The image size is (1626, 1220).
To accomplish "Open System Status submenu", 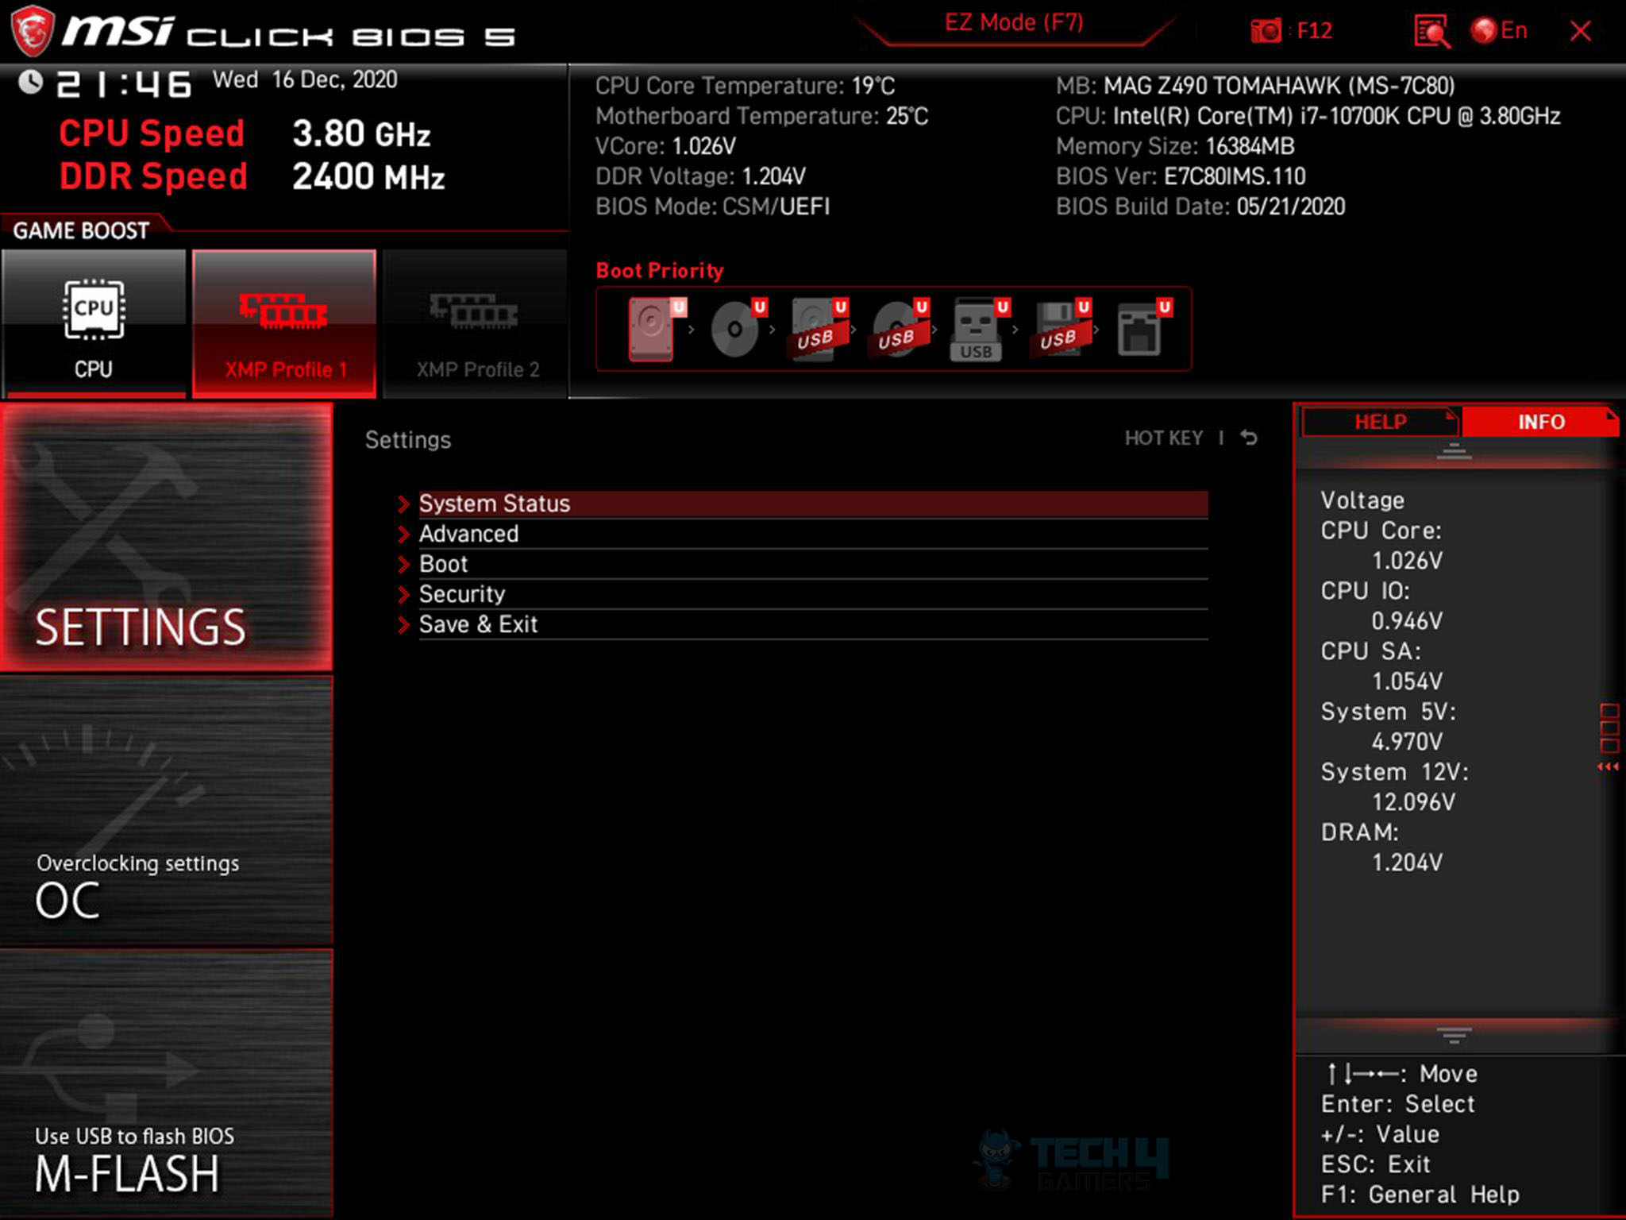I will coord(813,504).
